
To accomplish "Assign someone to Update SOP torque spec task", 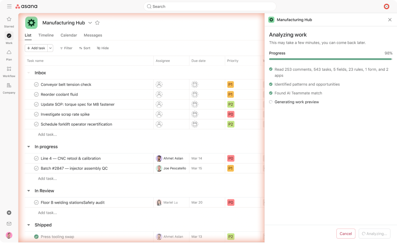I will (x=159, y=104).
